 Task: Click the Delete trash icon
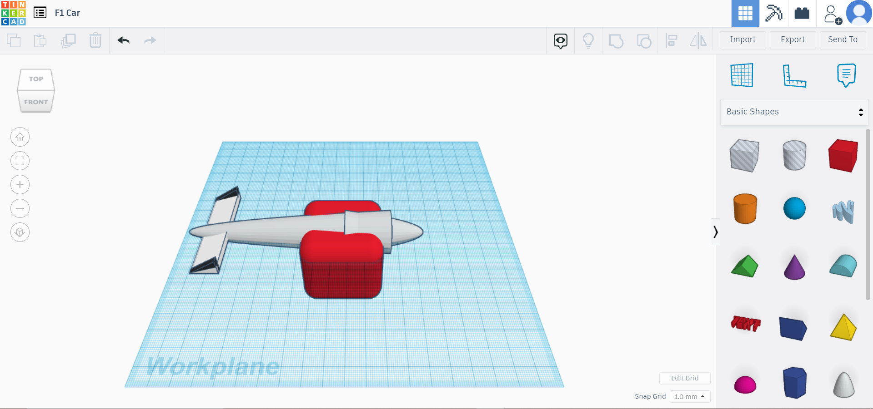tap(95, 40)
